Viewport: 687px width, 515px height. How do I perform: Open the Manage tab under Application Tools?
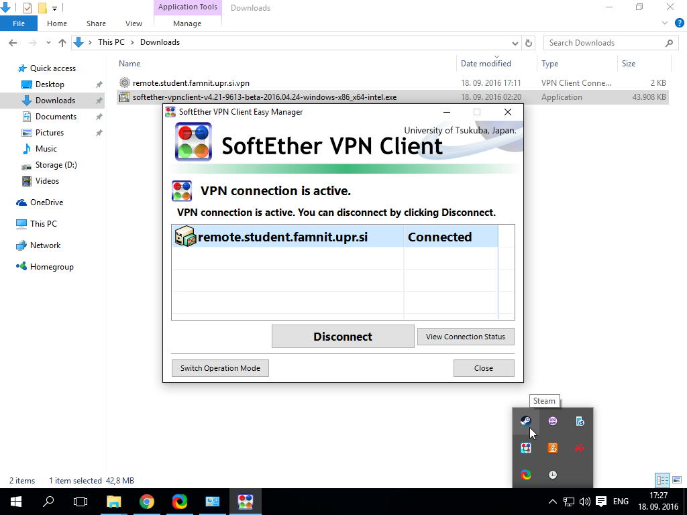coord(187,23)
